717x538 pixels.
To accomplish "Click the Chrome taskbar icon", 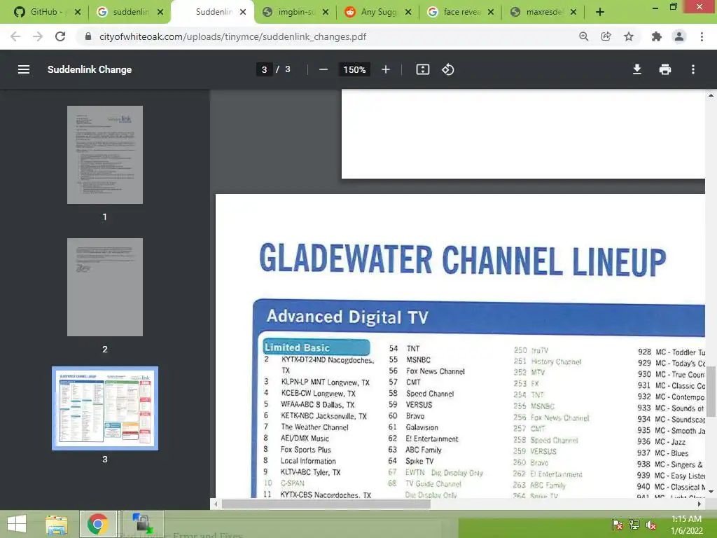I will point(98,524).
